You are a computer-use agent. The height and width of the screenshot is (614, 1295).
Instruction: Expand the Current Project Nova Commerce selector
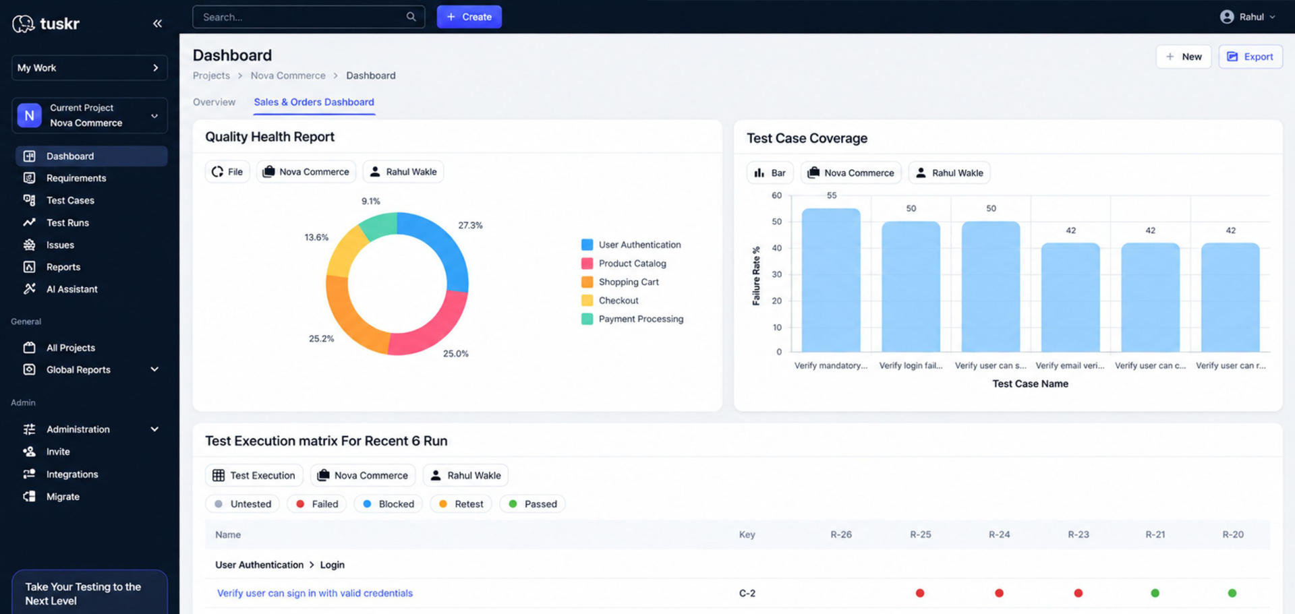90,115
